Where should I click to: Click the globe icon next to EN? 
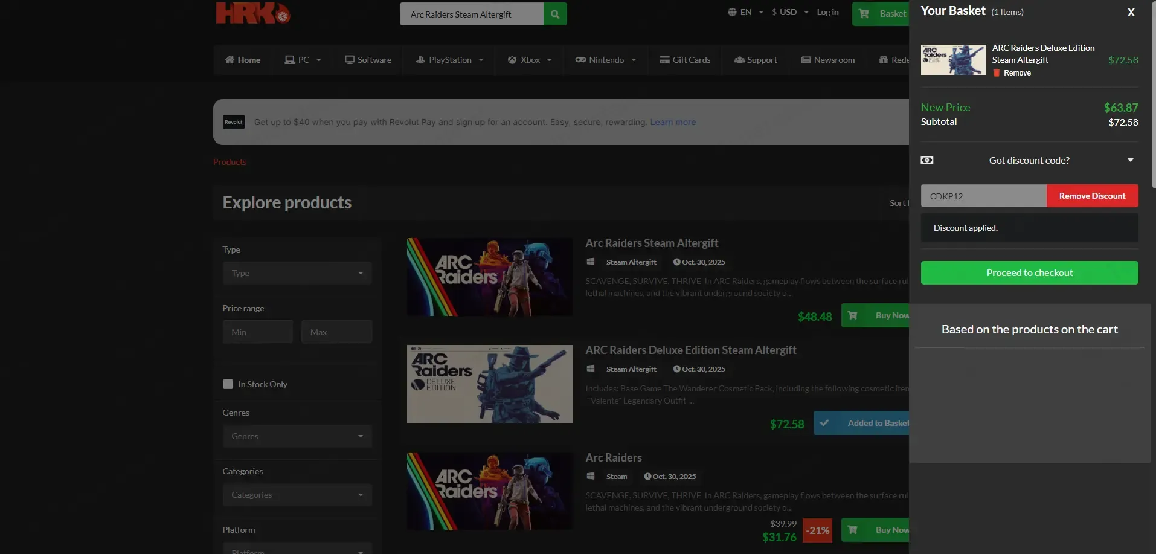732,12
